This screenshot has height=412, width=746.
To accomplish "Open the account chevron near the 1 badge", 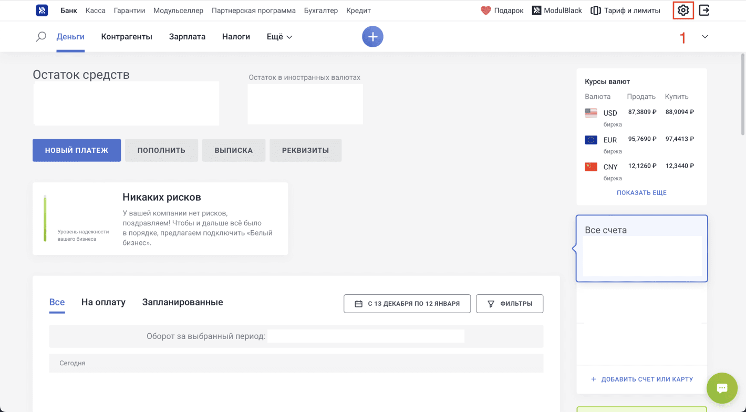I will pos(704,37).
